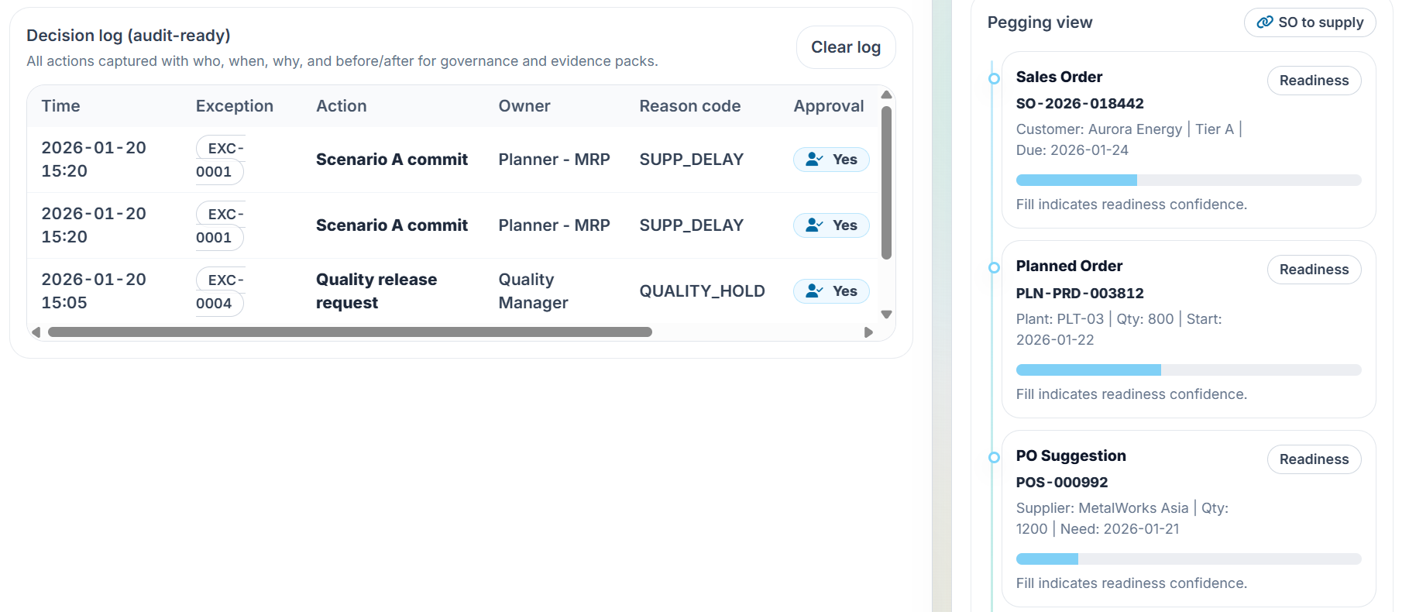Click the PO Suggestion timeline dot
1409x612 pixels.
click(994, 457)
